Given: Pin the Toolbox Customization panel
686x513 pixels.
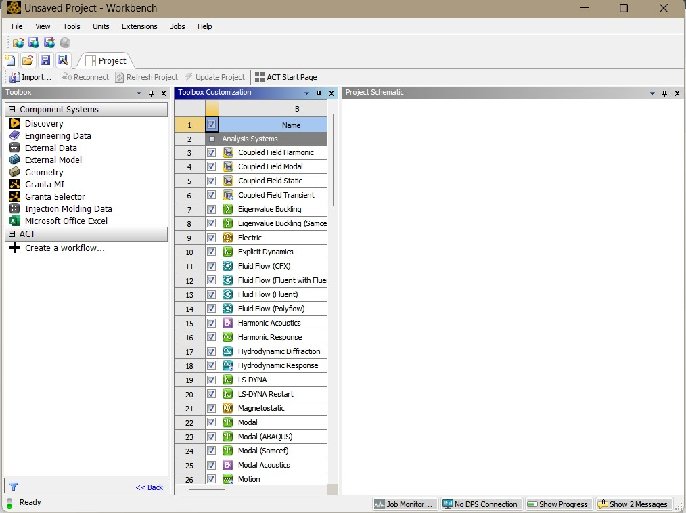Looking at the screenshot, I should point(319,93).
